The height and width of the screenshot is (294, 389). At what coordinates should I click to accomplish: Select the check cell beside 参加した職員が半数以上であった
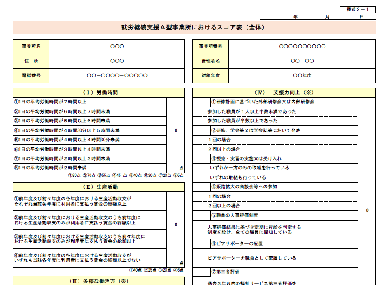click(348, 121)
